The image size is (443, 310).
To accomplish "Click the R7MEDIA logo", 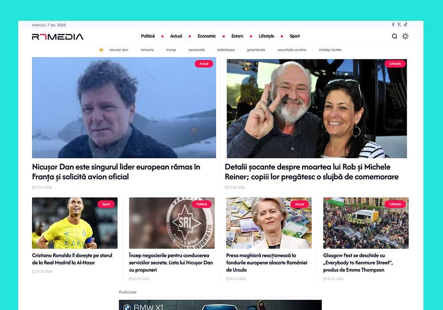I will click(x=58, y=37).
